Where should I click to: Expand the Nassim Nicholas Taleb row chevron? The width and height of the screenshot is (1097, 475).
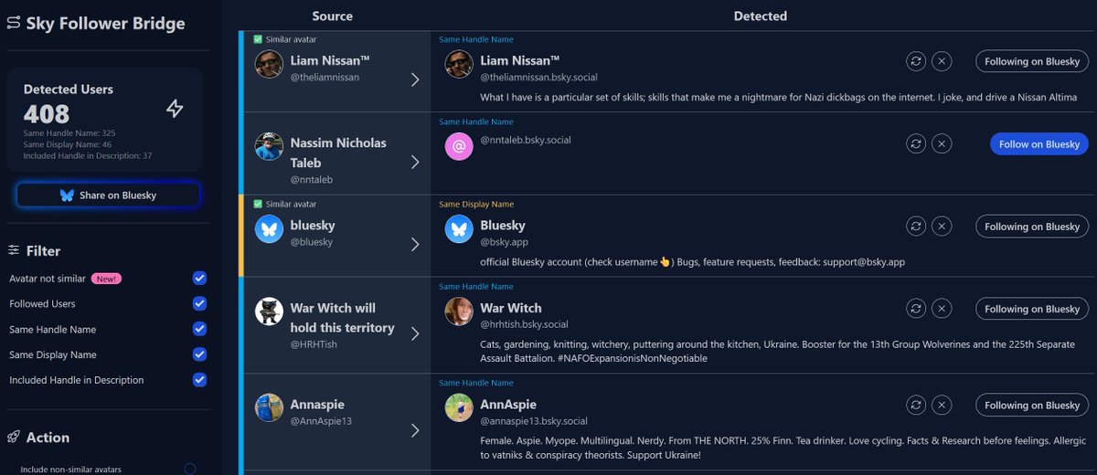[415, 162]
